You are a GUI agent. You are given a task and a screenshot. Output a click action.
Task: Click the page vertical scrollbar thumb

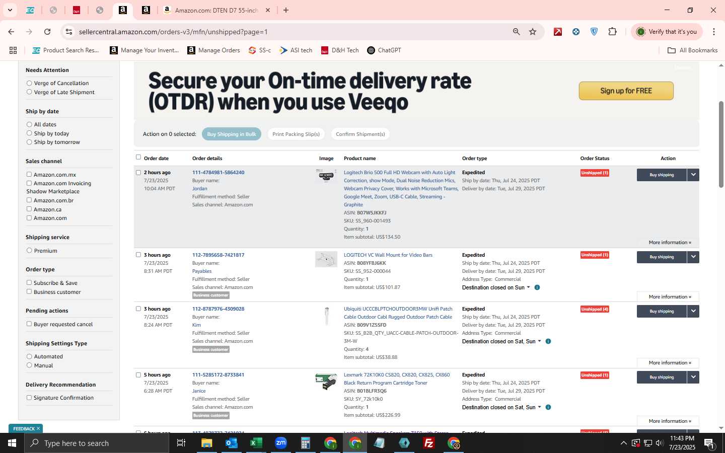pos(721,144)
